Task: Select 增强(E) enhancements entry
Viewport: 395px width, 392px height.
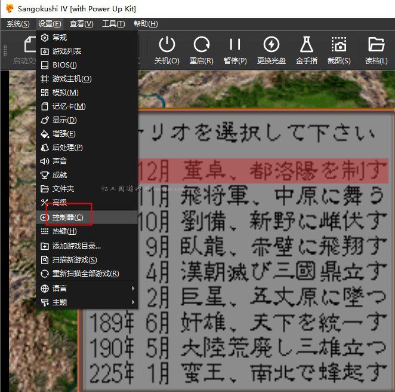Action: [87, 134]
